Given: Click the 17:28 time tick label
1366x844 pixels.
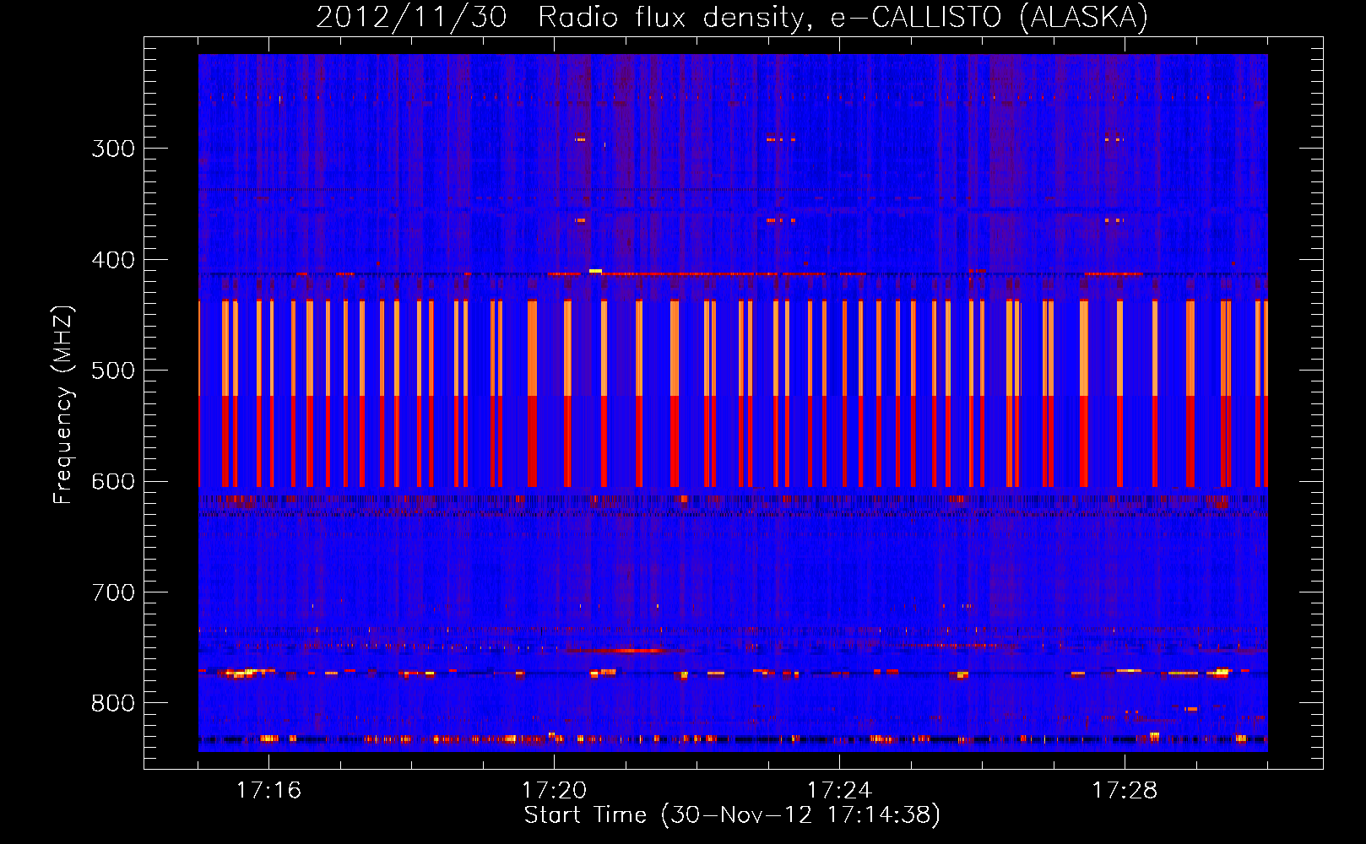Looking at the screenshot, I should click(1125, 790).
